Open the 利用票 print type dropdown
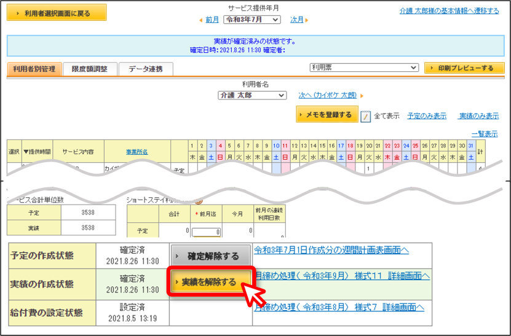The height and width of the screenshot is (336, 511). point(363,68)
